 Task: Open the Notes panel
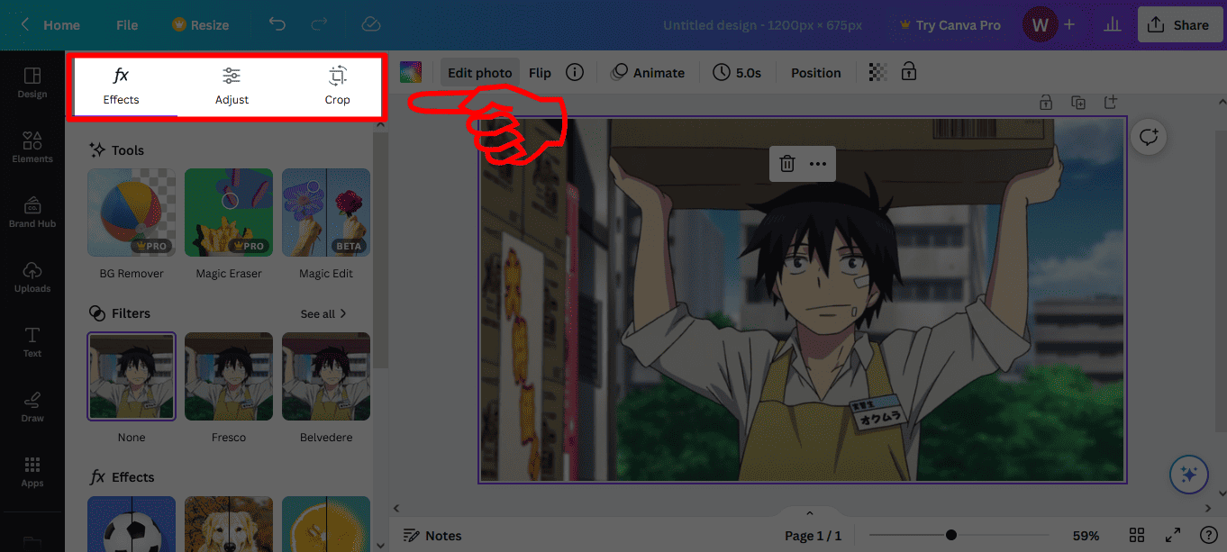coord(432,536)
